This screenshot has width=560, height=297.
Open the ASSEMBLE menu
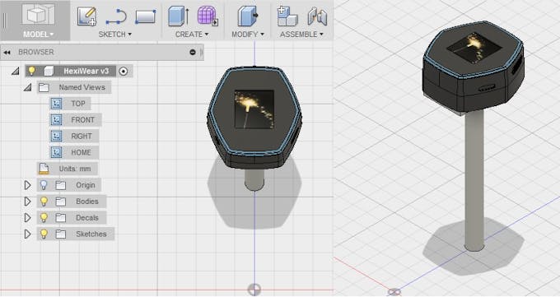coord(301,35)
